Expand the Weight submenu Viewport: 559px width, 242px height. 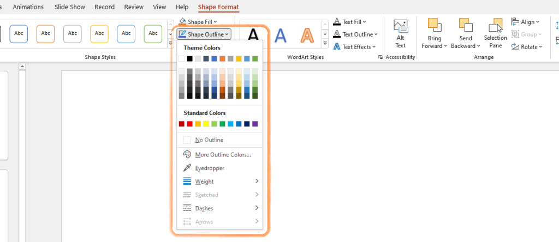[x=204, y=181]
